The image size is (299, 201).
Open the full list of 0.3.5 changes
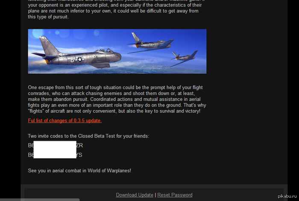(64, 121)
